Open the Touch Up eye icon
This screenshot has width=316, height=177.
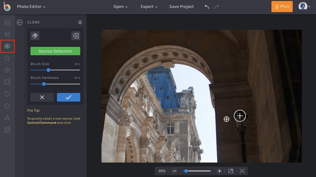[x=7, y=46]
